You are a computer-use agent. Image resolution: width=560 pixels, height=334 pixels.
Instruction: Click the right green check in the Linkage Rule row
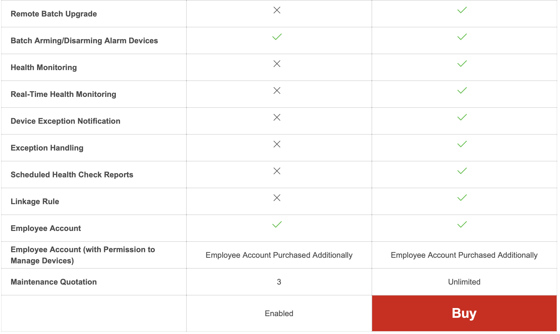(462, 198)
